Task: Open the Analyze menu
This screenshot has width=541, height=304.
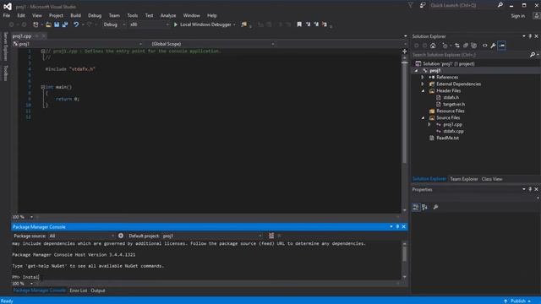Action: pyautogui.click(x=168, y=15)
